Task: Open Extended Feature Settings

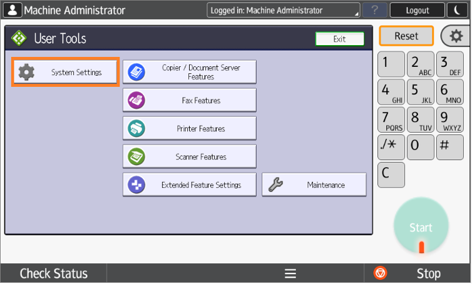Action: click(189, 185)
